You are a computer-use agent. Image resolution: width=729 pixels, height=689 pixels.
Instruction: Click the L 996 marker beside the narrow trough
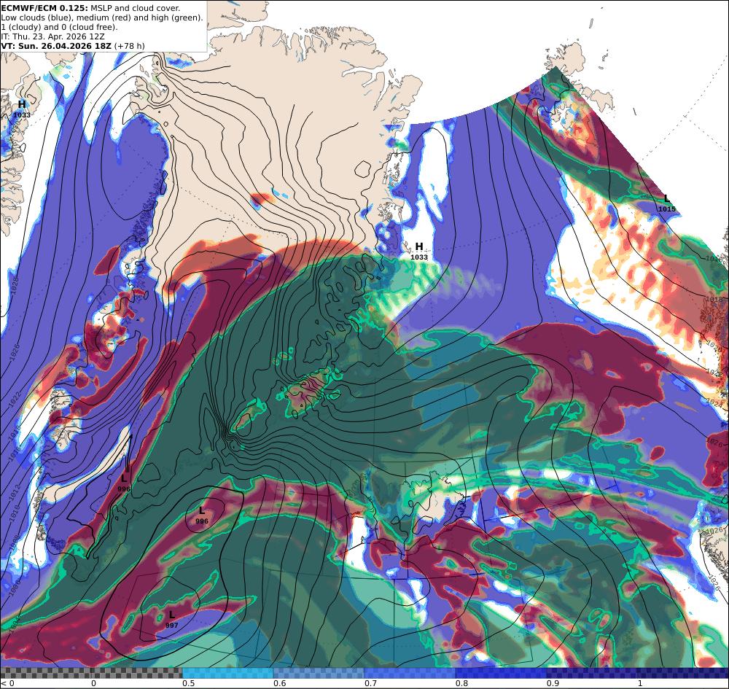pyautogui.click(x=124, y=483)
